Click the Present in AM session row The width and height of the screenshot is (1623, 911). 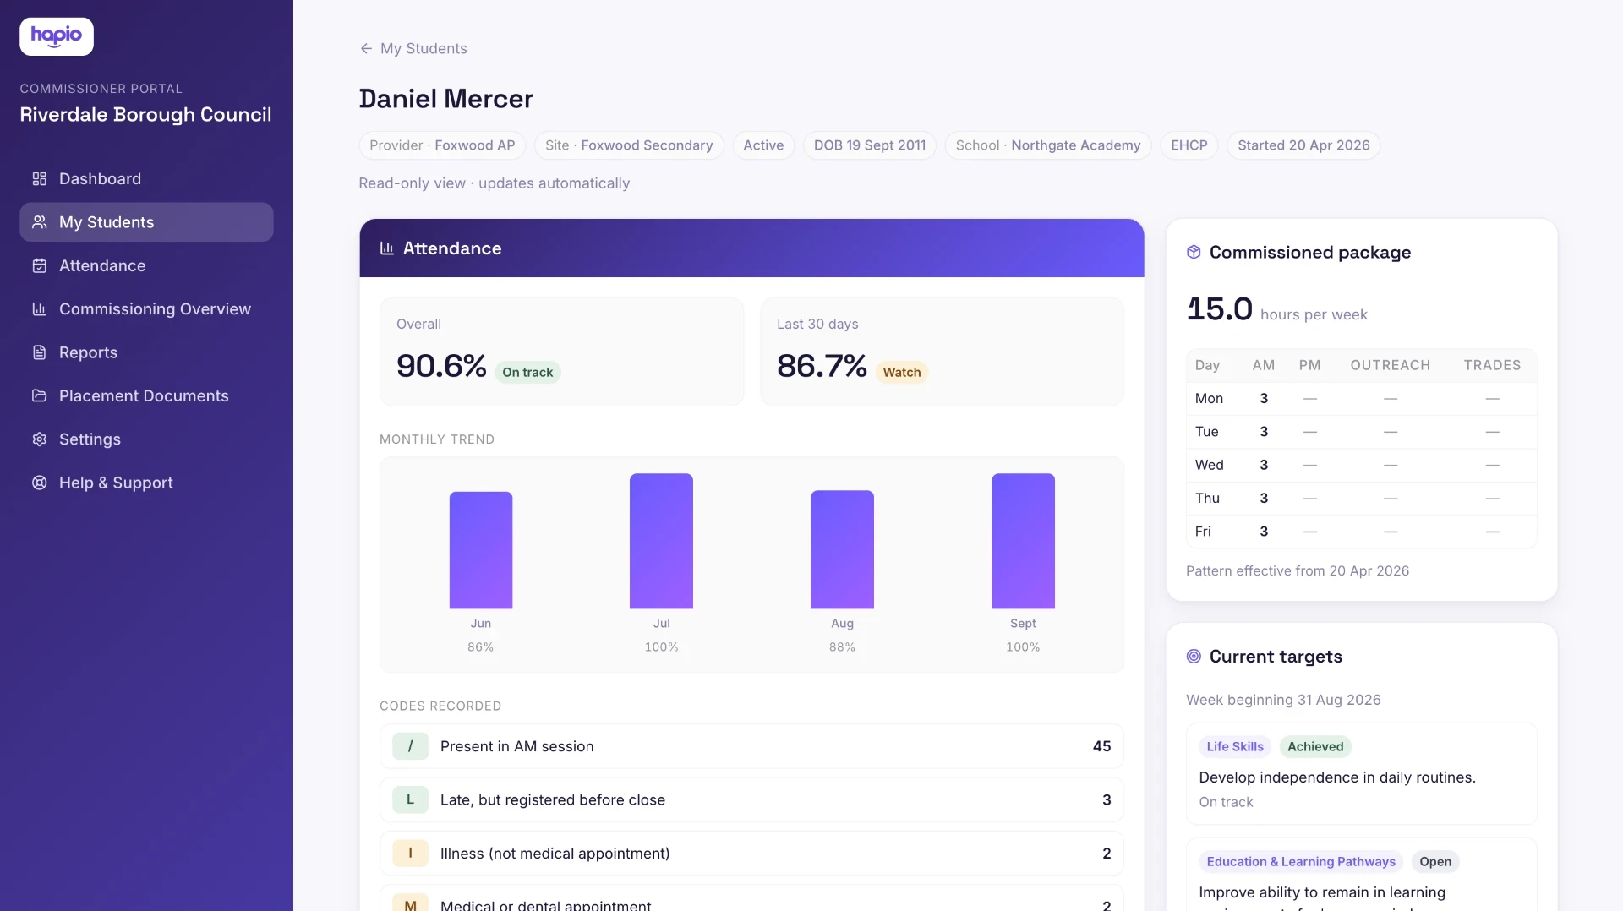pos(751,746)
